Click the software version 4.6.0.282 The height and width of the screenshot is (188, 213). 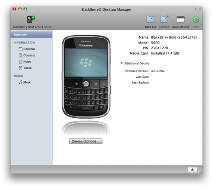tap(158, 71)
